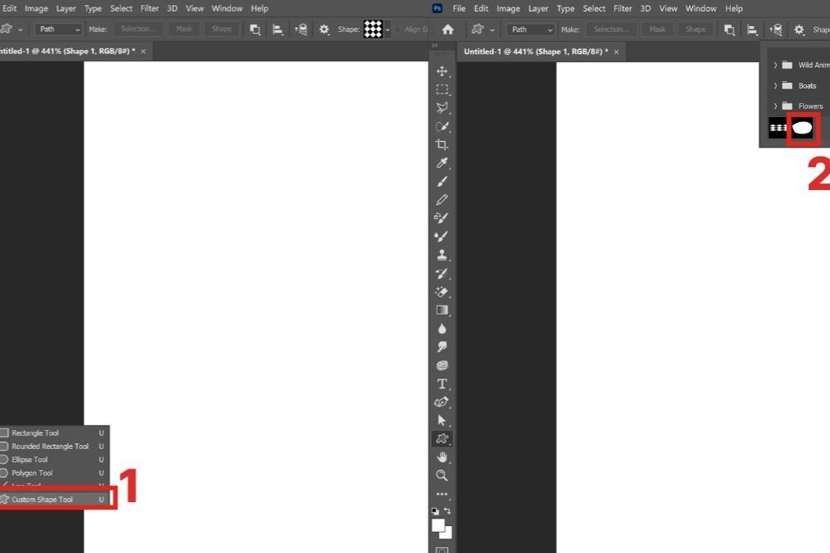Select the white oval shape thumbnail
Screen dimensions: 830x553
click(x=802, y=128)
